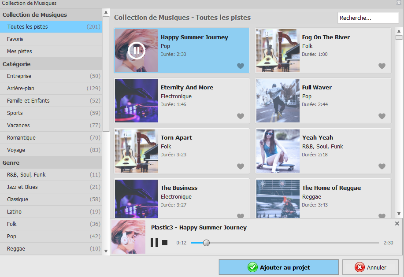The height and width of the screenshot is (277, 404).
Task: Select Yeah Yeah title text
Action: (x=317, y=138)
